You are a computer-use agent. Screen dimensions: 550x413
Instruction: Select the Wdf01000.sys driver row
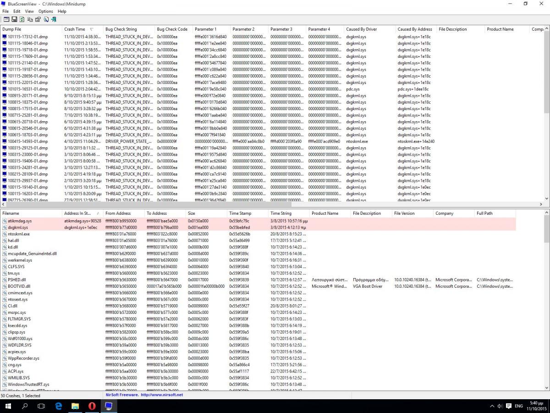pos(258,339)
